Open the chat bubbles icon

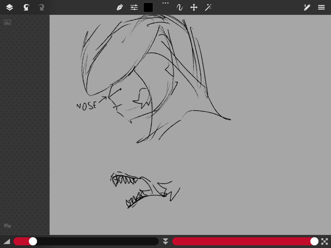(x=7, y=226)
